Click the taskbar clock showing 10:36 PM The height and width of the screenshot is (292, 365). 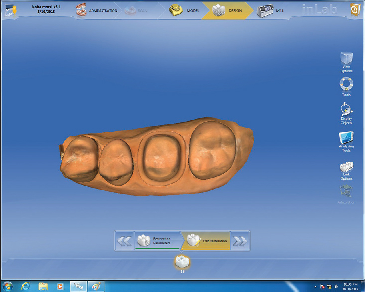pos(351,286)
